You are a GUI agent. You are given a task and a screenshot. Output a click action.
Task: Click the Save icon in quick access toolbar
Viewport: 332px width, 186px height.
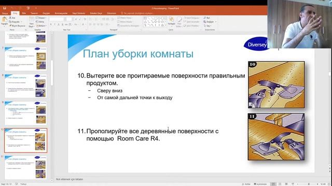[x=5, y=8]
